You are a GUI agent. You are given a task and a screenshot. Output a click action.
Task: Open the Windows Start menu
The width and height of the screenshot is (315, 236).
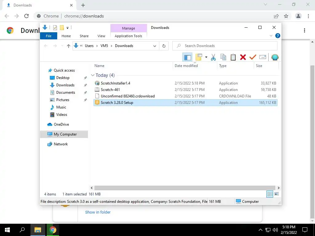pos(7,230)
